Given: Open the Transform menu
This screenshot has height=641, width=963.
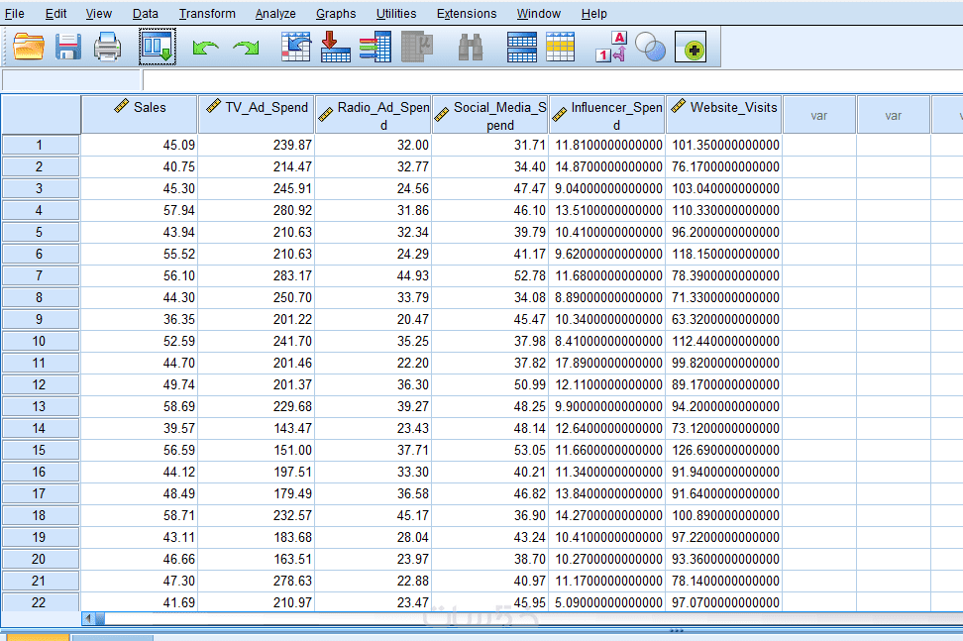Looking at the screenshot, I should pyautogui.click(x=207, y=14).
